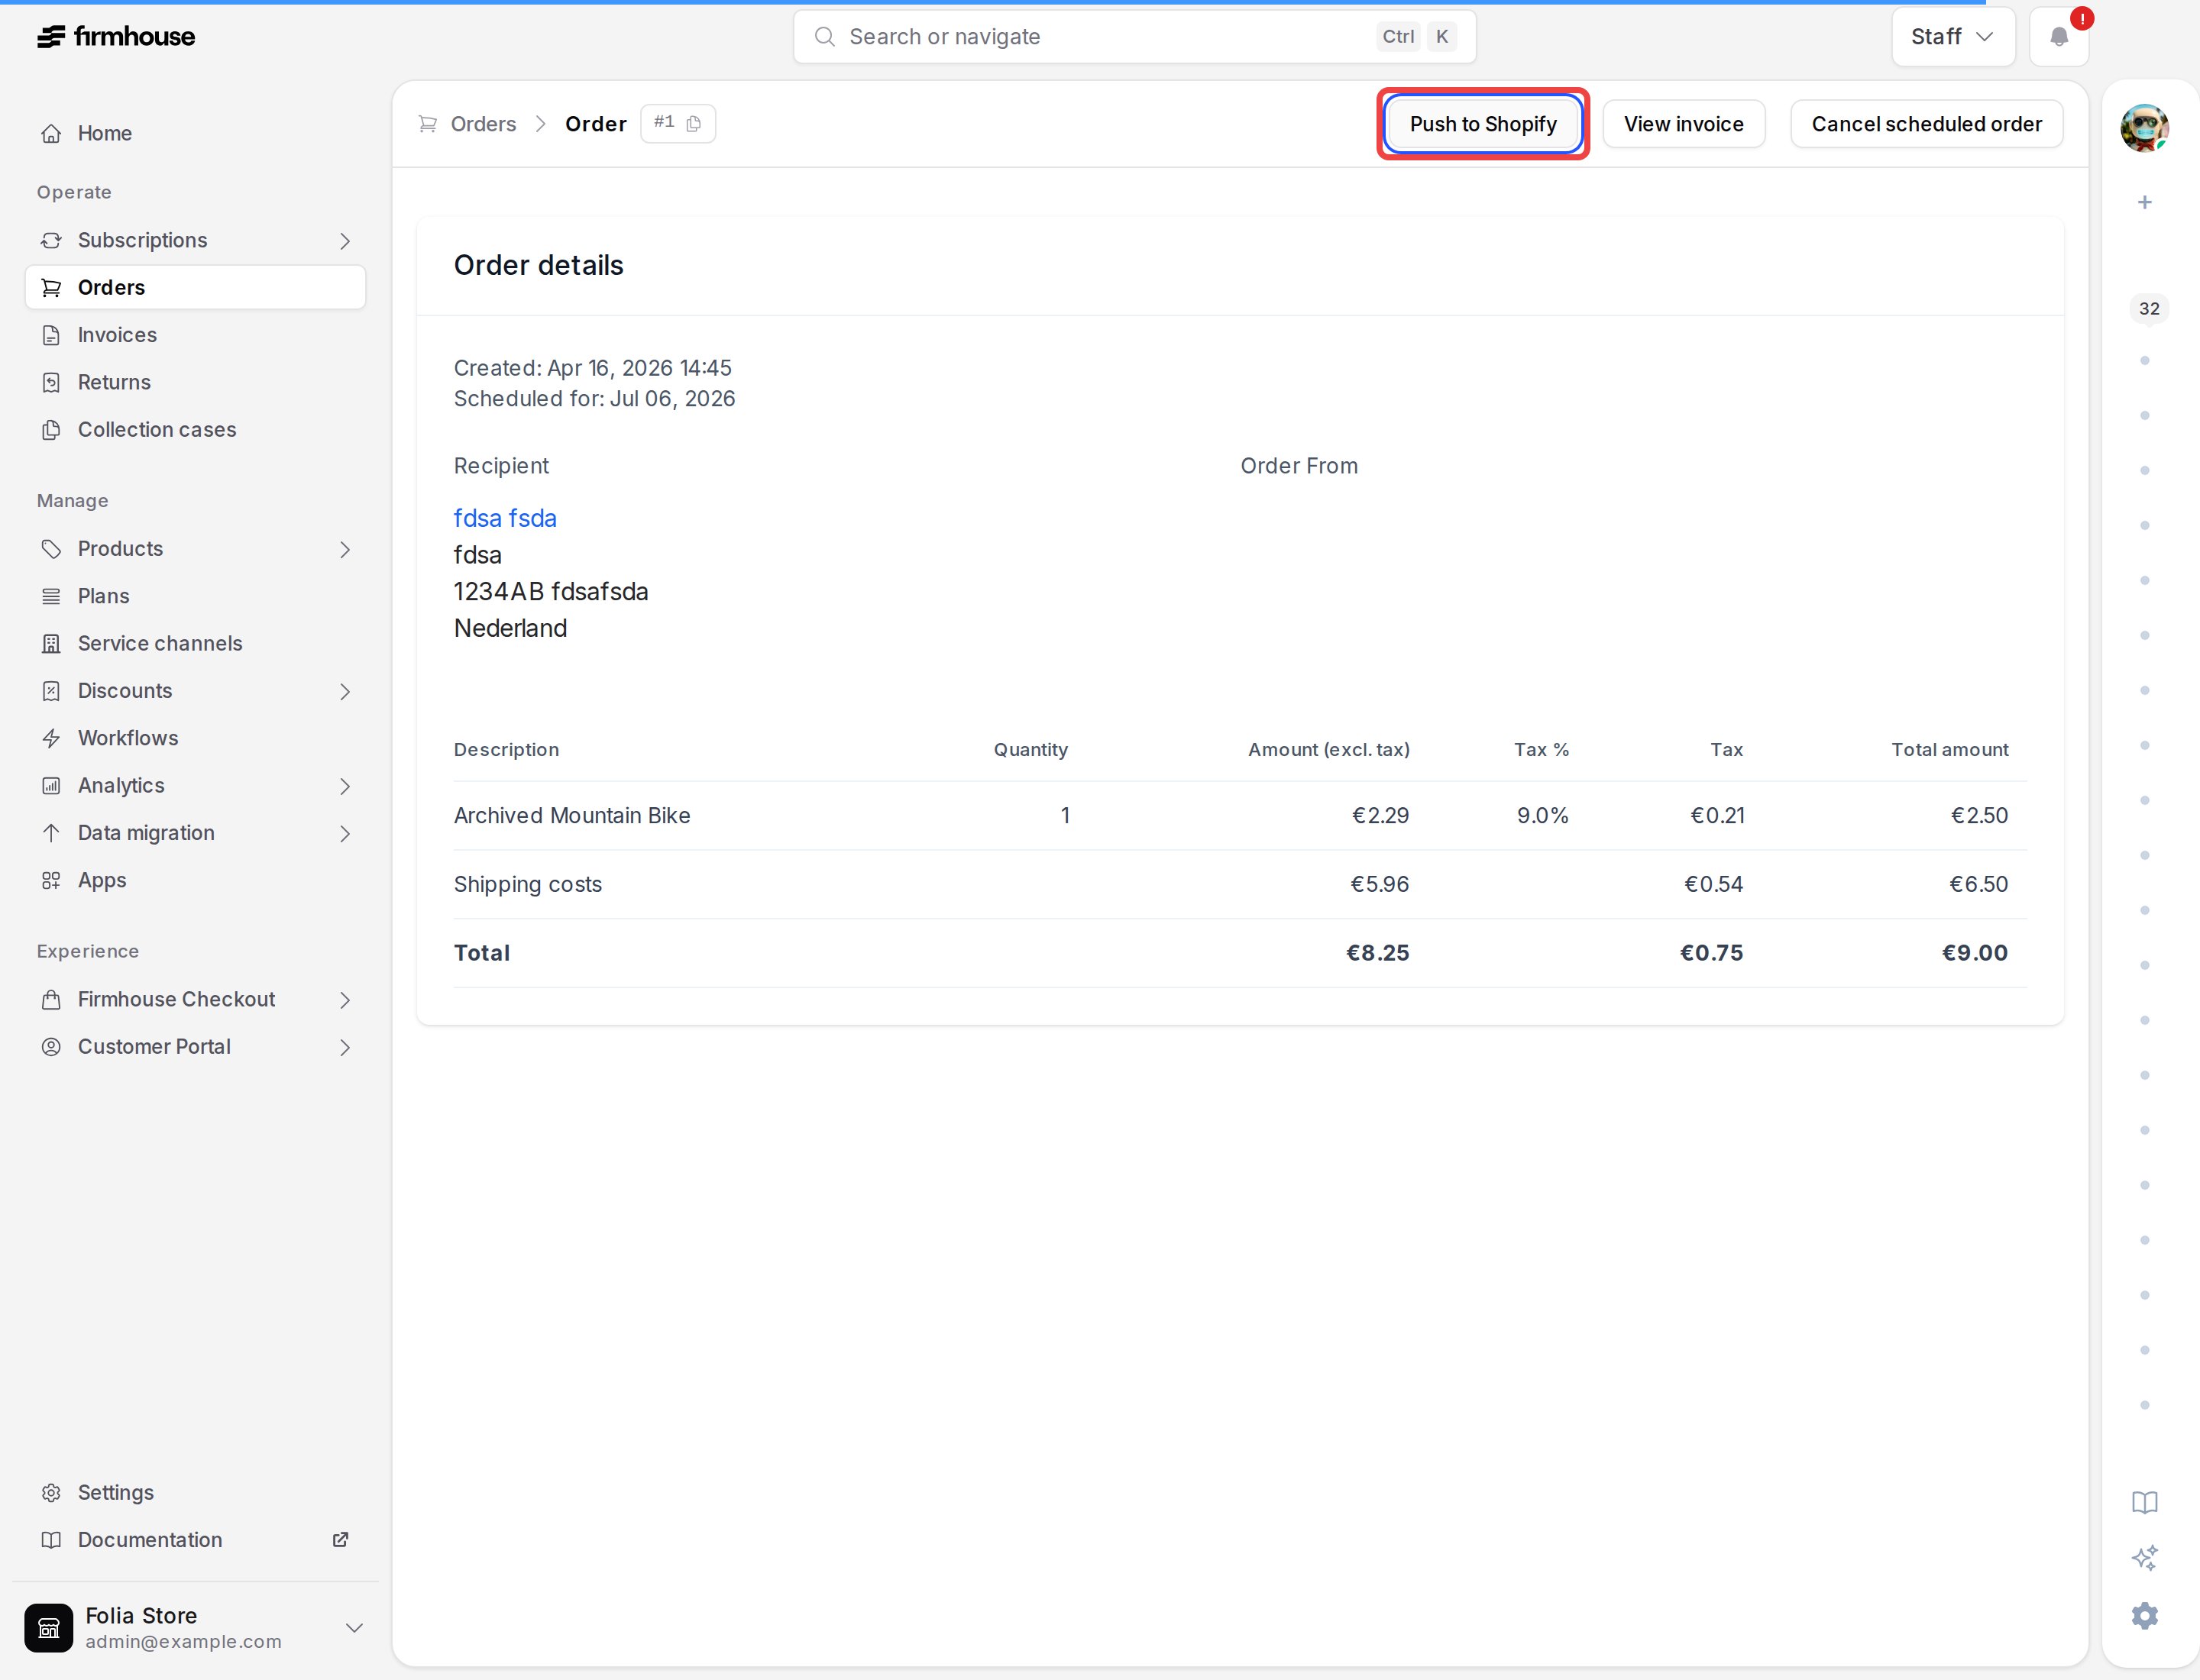Open Plans in sidebar

195,596
